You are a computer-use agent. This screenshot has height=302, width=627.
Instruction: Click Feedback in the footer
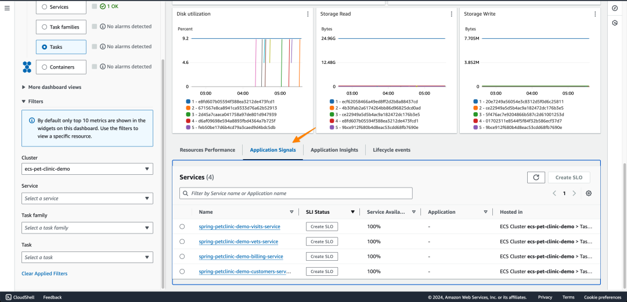[52, 297]
